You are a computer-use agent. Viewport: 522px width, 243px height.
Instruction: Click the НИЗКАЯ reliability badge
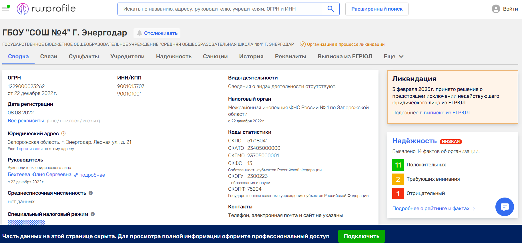coord(451,142)
